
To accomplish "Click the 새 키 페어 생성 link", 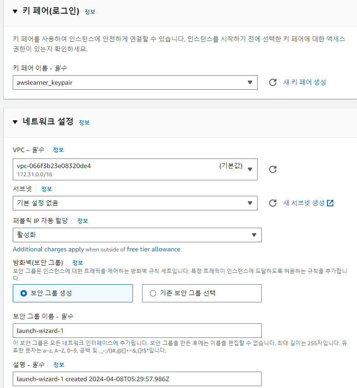I will (305, 82).
